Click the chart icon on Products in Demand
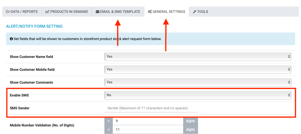Viewport: 301px width, 134px height. (47, 12)
